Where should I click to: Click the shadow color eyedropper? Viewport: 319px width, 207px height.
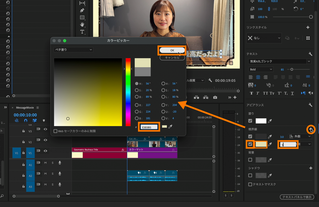pos(270,175)
